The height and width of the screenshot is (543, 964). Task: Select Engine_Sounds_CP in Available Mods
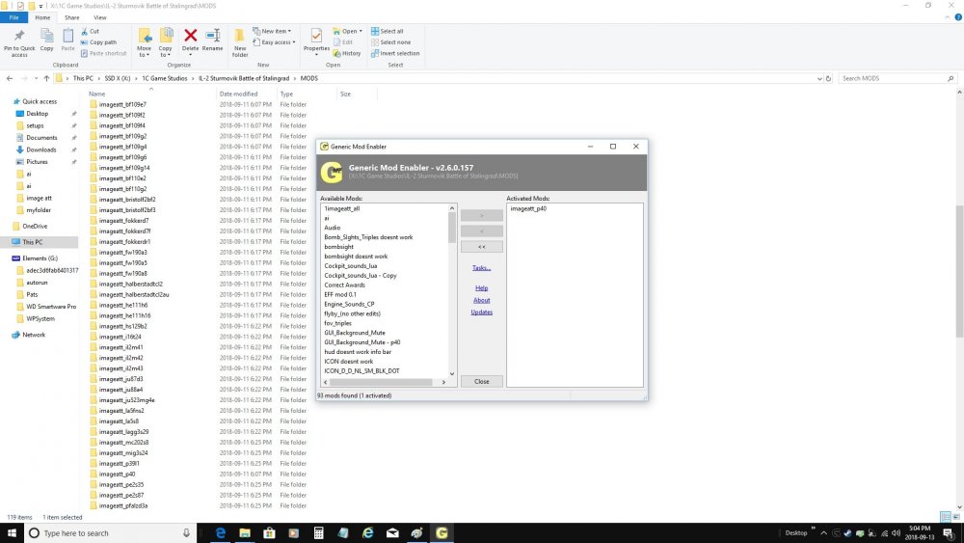349,304
